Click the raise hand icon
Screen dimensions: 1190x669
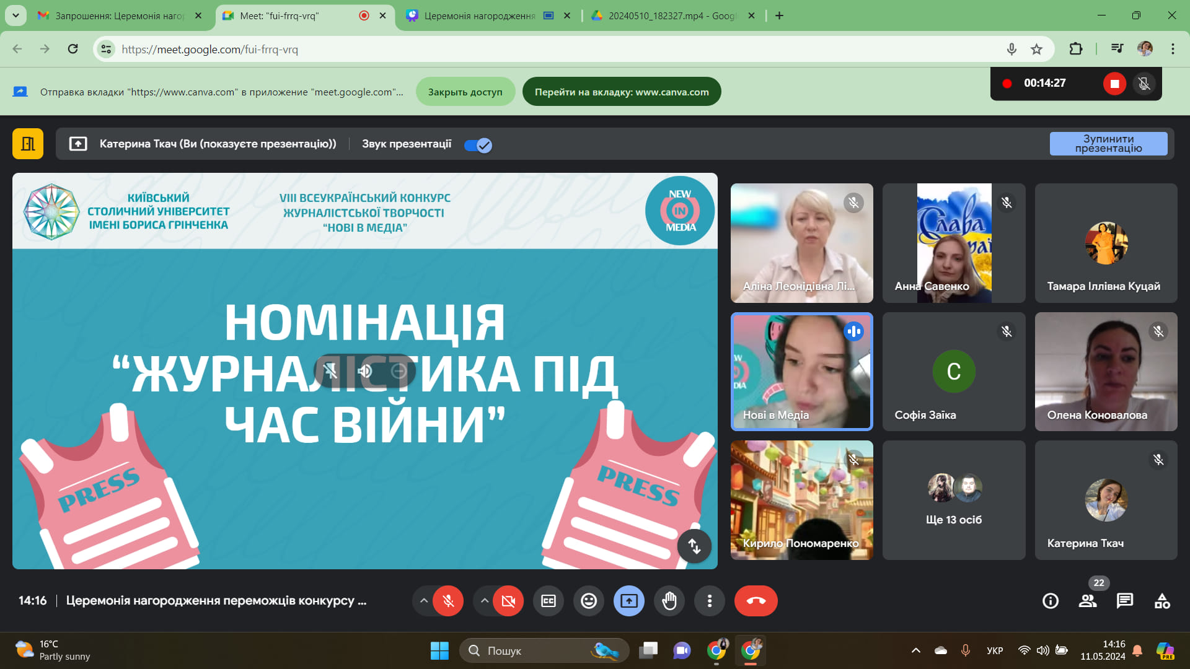669,601
